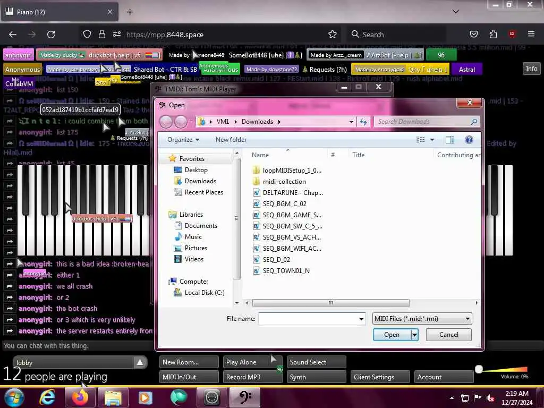Sort files by Name column
Screen dimensions: 544x408
(260, 155)
